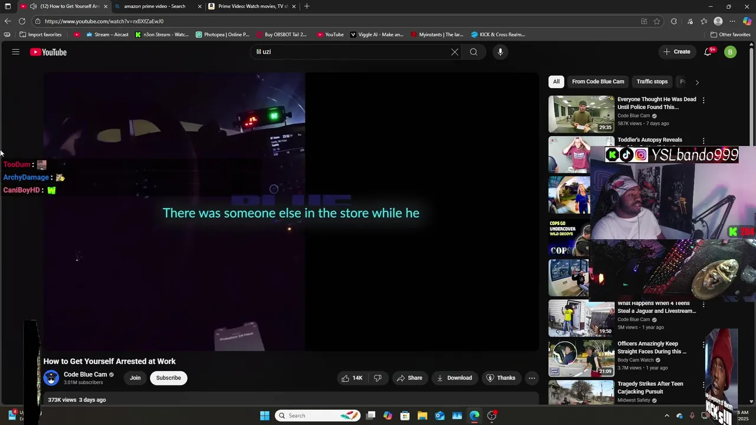Open the Code Blue Cam channel avatar

tap(51, 378)
